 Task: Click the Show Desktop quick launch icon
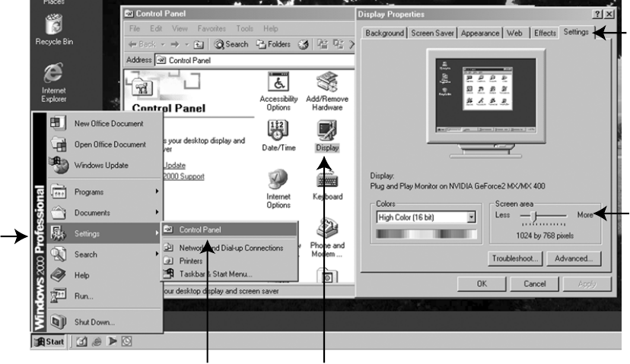(81, 341)
